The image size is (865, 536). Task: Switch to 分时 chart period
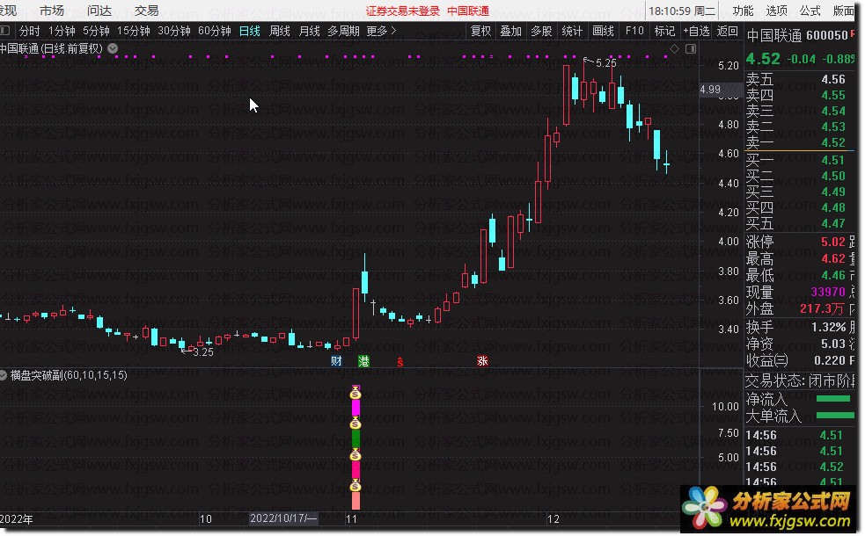click(30, 31)
